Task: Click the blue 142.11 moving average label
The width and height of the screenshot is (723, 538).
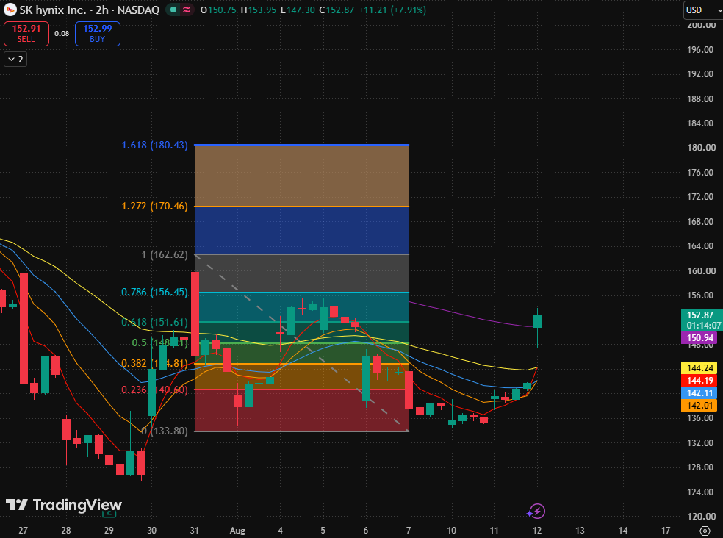Action: pos(699,393)
